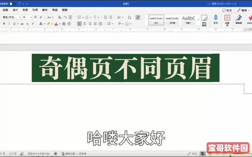Viewport: 252px width, 157px height.
Task: Apply superscript formatting
Action: [33, 24]
